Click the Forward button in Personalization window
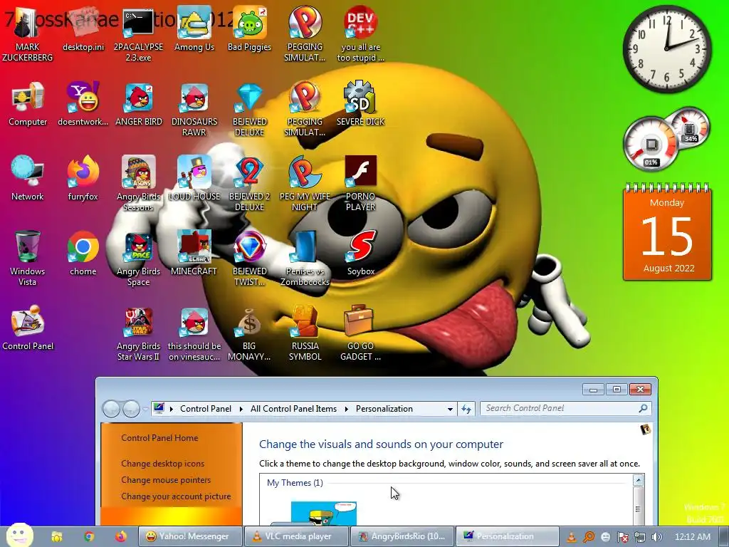This screenshot has height=547, width=729. point(131,409)
